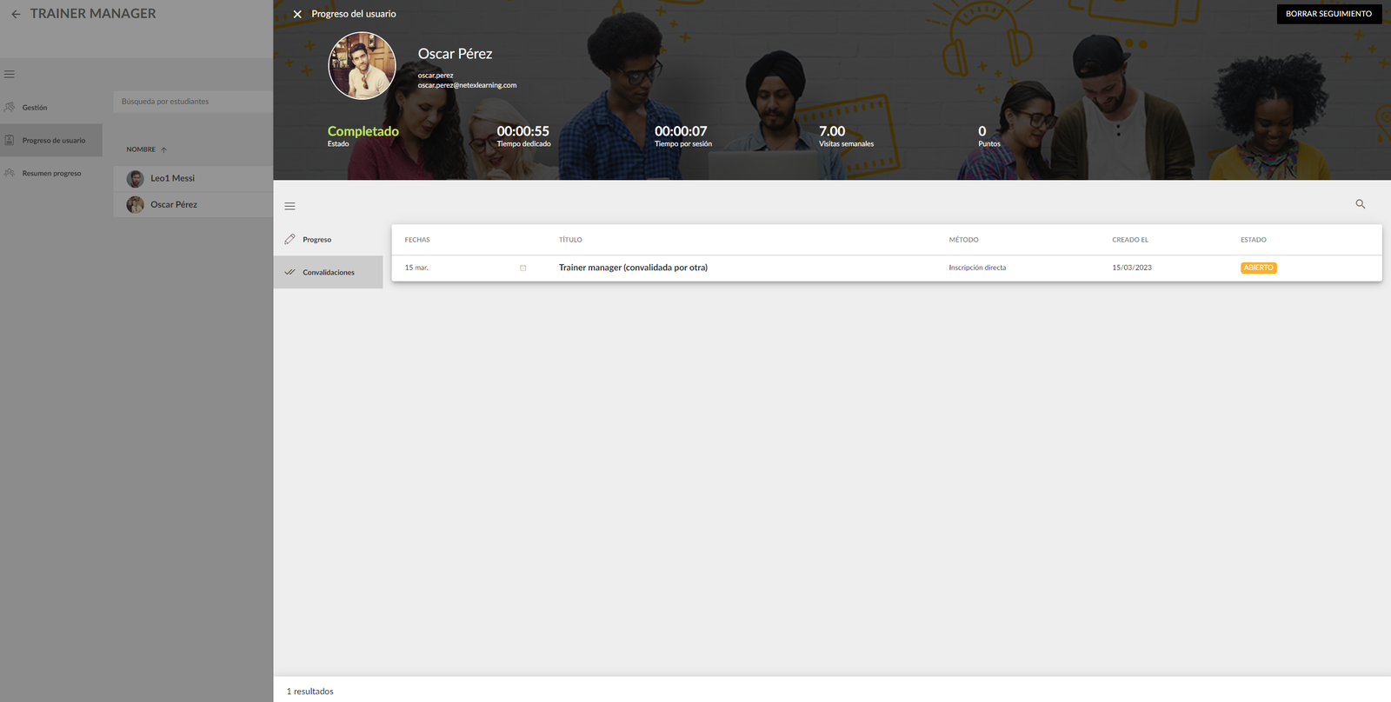The image size is (1391, 702).
Task: Click the Borrar Seguimiento button
Action: 1328,14
